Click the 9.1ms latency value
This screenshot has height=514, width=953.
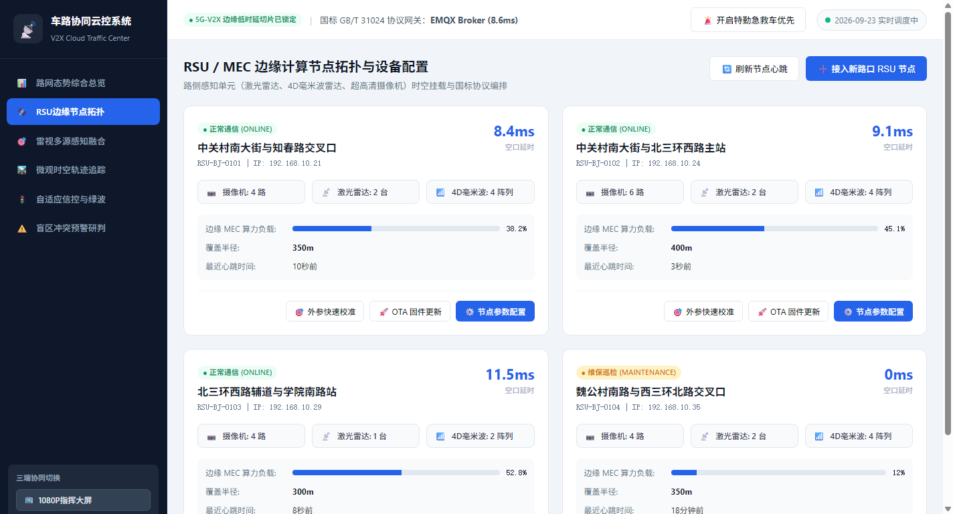click(x=892, y=131)
